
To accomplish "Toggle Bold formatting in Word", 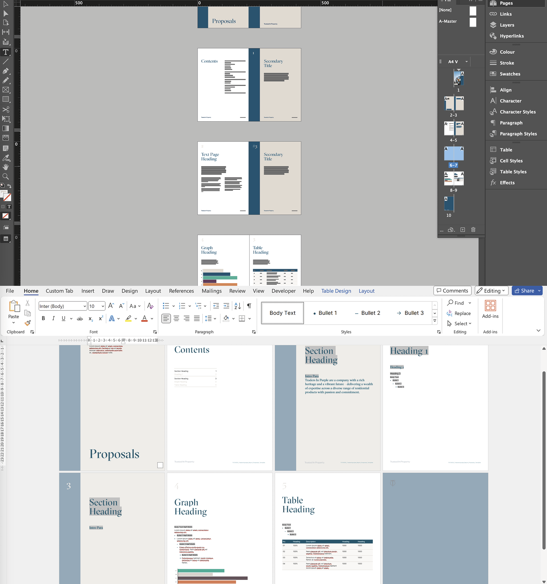I will pos(43,318).
